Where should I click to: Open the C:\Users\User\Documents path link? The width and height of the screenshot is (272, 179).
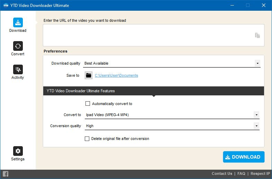point(116,75)
